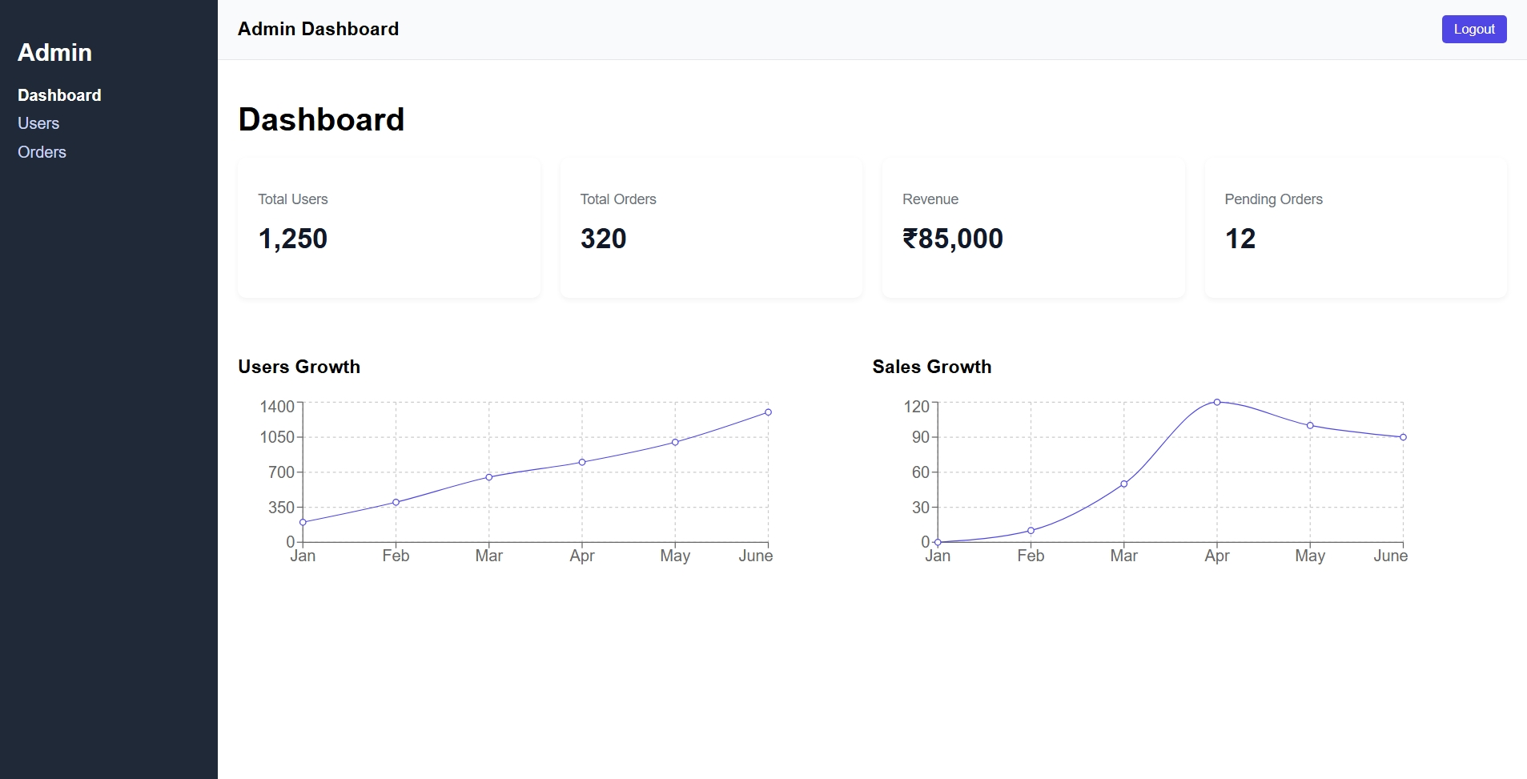
Task: Click the Admin title in the sidebar
Action: click(x=54, y=52)
